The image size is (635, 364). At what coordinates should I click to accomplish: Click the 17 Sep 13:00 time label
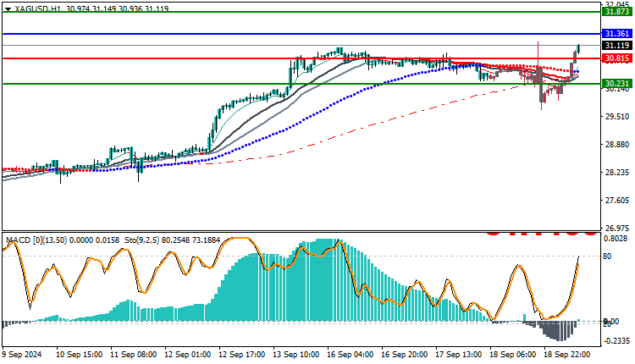click(x=459, y=355)
